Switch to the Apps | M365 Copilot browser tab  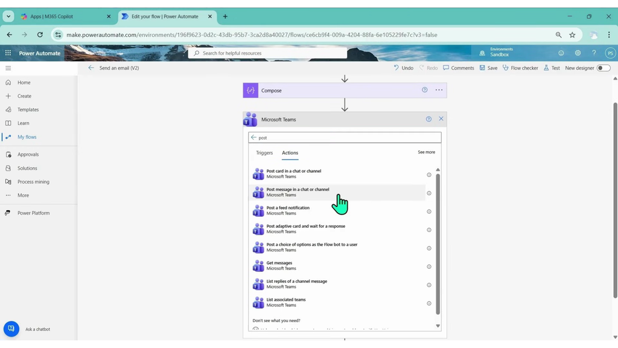[x=65, y=16]
